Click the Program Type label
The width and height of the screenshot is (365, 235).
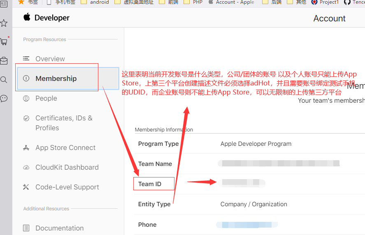coord(158,144)
